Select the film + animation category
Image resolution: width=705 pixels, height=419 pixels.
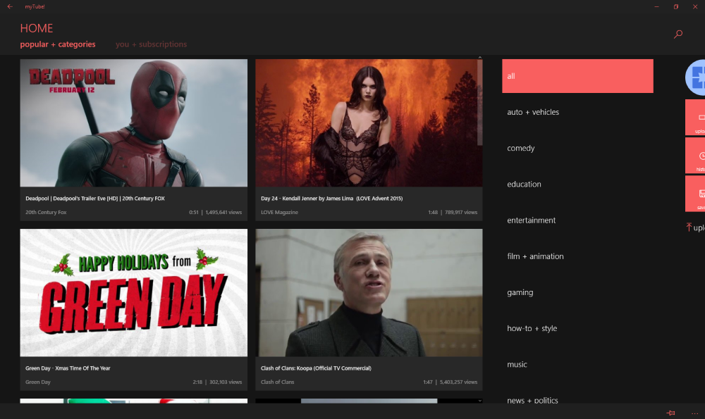577,256
